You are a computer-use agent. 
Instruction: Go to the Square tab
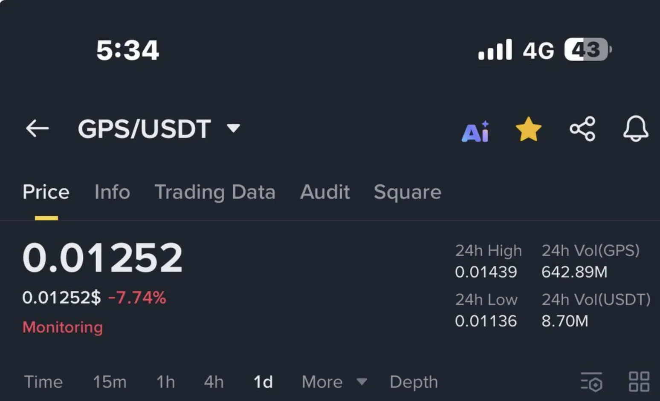[408, 192]
